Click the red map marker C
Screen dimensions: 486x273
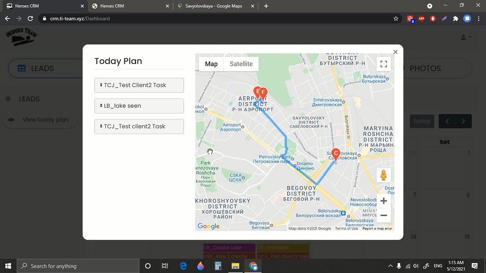336,154
